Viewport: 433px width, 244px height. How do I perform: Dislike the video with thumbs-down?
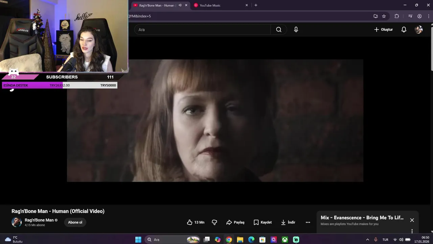tap(214, 222)
